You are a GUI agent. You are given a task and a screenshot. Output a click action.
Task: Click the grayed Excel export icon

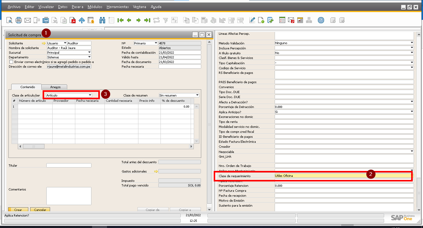coord(55,20)
